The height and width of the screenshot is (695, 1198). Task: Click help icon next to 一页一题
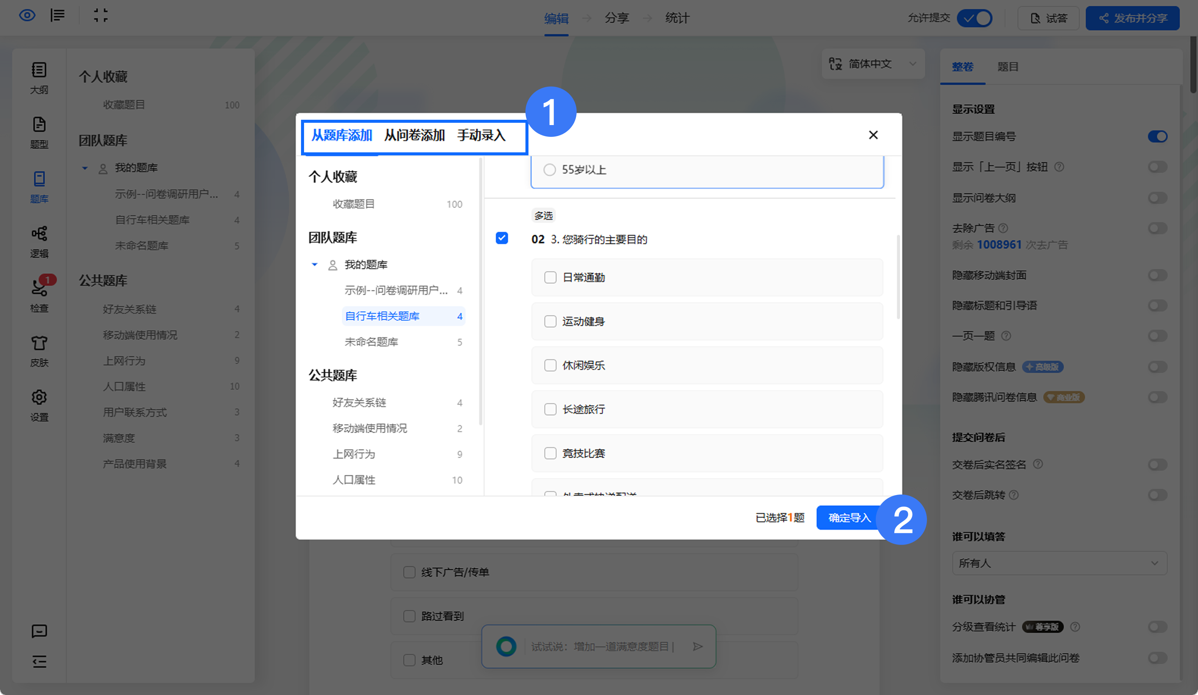[1006, 336]
